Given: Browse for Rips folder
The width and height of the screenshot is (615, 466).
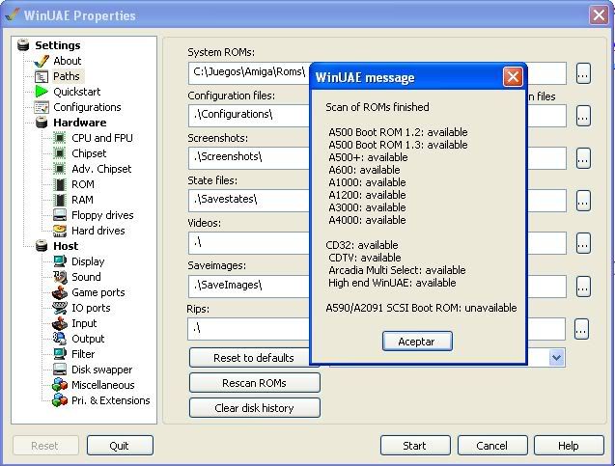Looking at the screenshot, I should pos(581,329).
